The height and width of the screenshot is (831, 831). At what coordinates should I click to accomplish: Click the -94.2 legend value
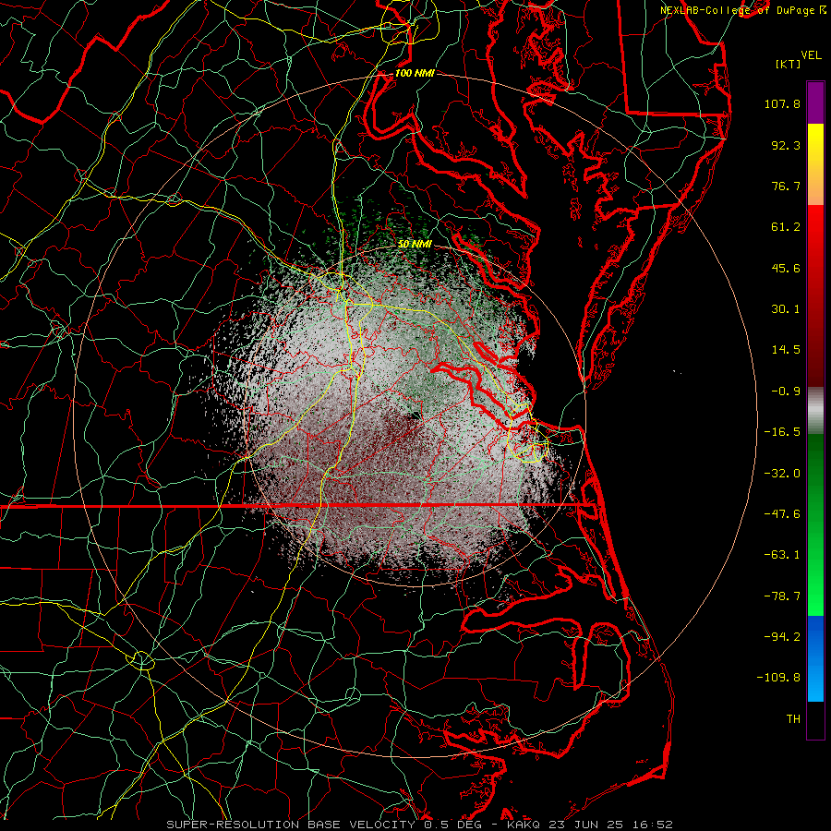coord(782,637)
